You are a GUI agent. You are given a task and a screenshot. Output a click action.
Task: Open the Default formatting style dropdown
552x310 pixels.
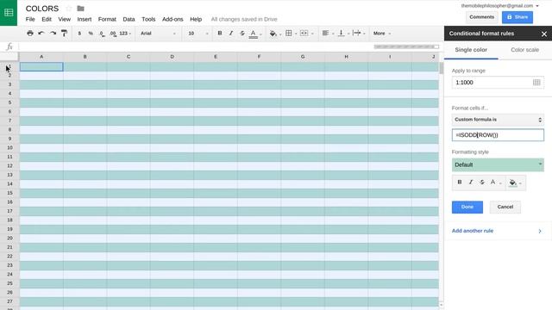[498, 164]
